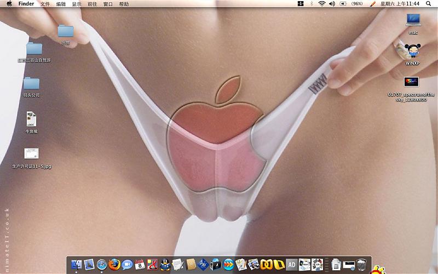This screenshot has width=438, height=274.
Task: Open the 帮助 menu
Action: [x=124, y=4]
